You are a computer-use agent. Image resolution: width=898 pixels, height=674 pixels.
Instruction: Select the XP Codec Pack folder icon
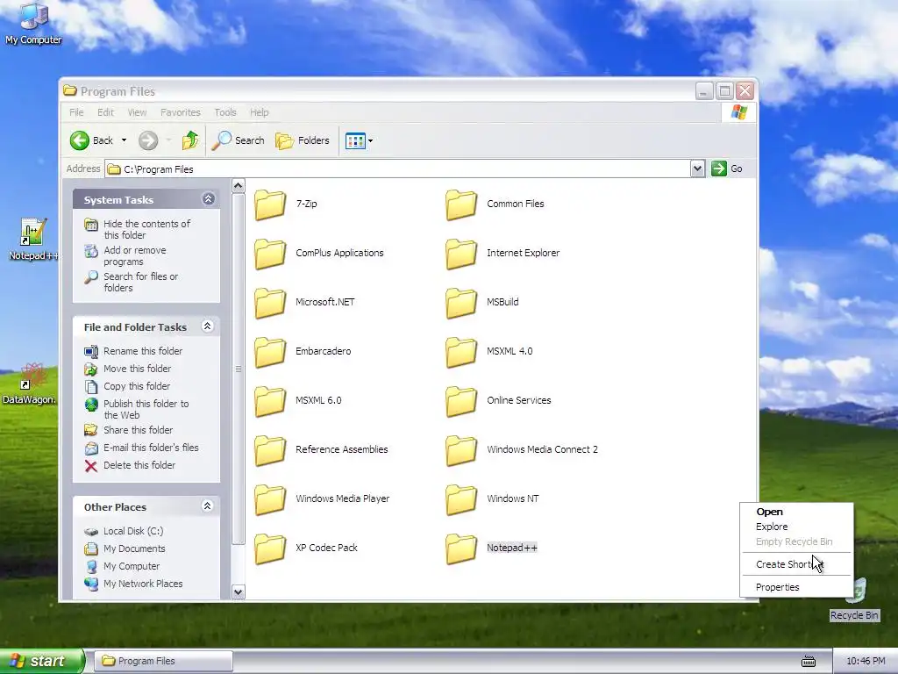pyautogui.click(x=270, y=549)
